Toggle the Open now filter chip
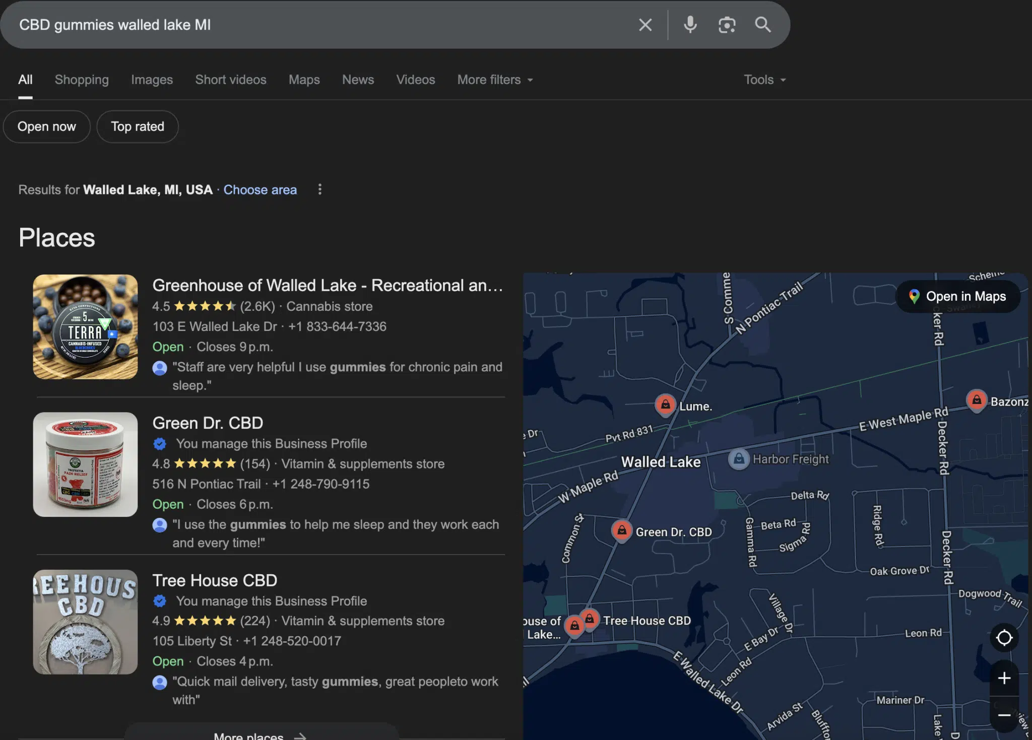The height and width of the screenshot is (740, 1032). (x=47, y=126)
